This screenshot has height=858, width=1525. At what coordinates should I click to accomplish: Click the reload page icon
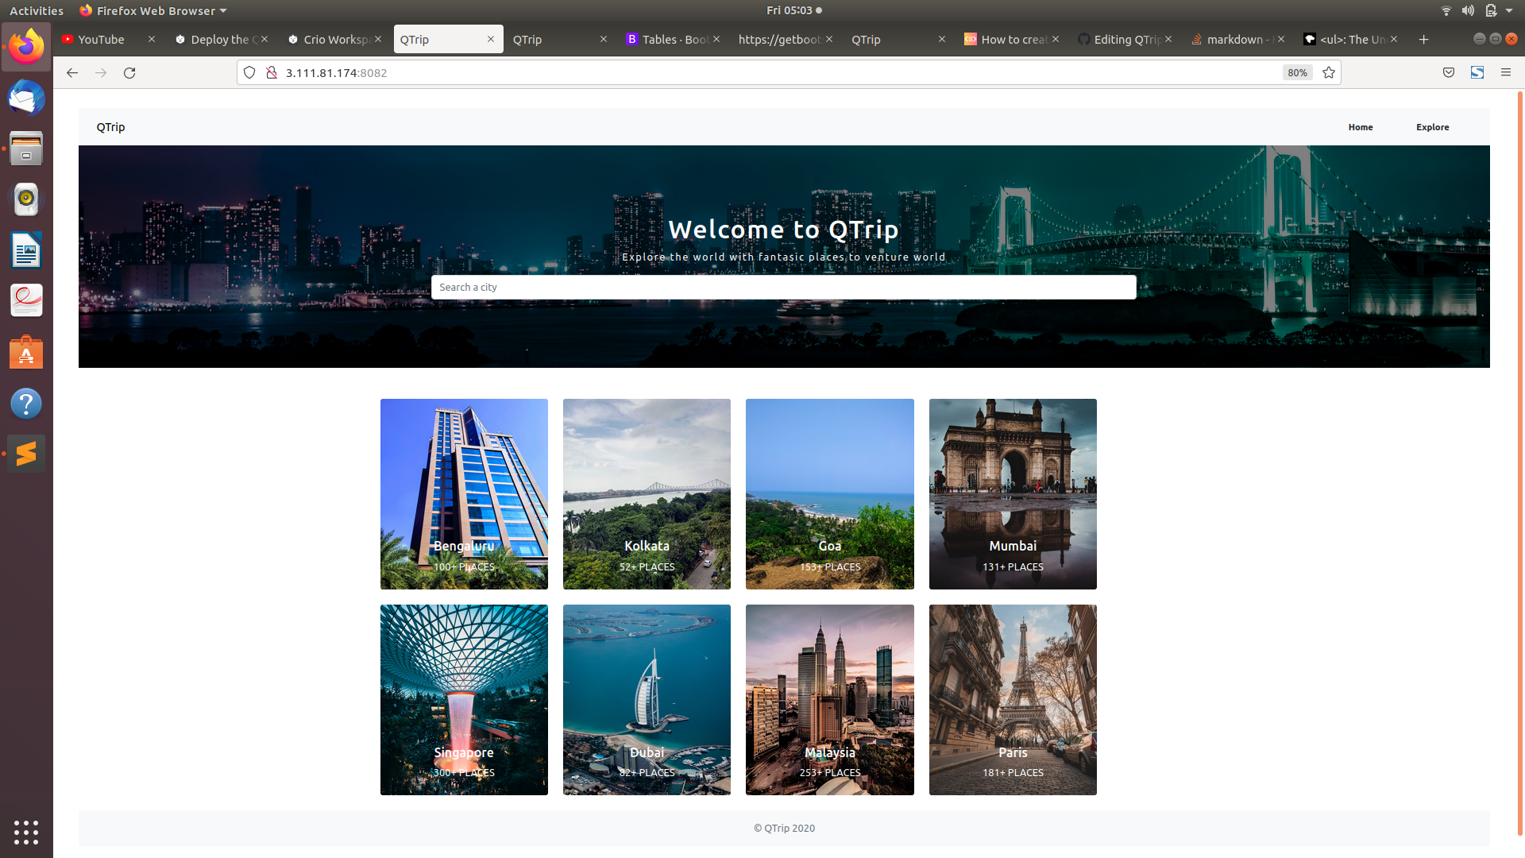coord(129,72)
